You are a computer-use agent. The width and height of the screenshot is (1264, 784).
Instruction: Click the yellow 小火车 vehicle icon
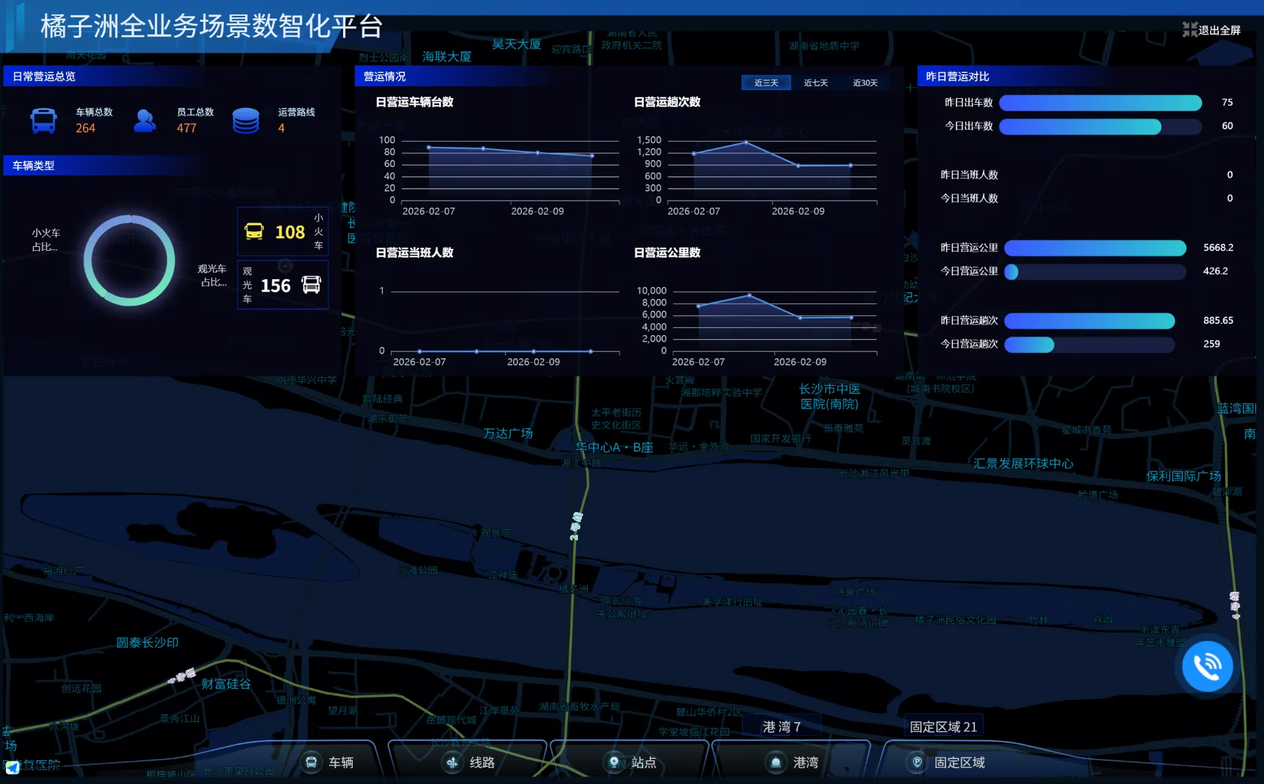254,231
